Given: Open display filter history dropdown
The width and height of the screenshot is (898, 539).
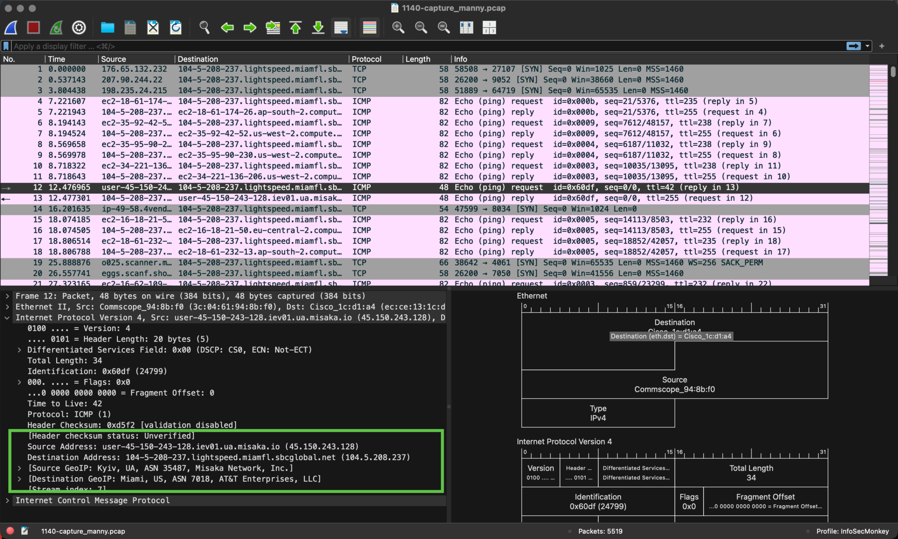Looking at the screenshot, I should pyautogui.click(x=867, y=46).
